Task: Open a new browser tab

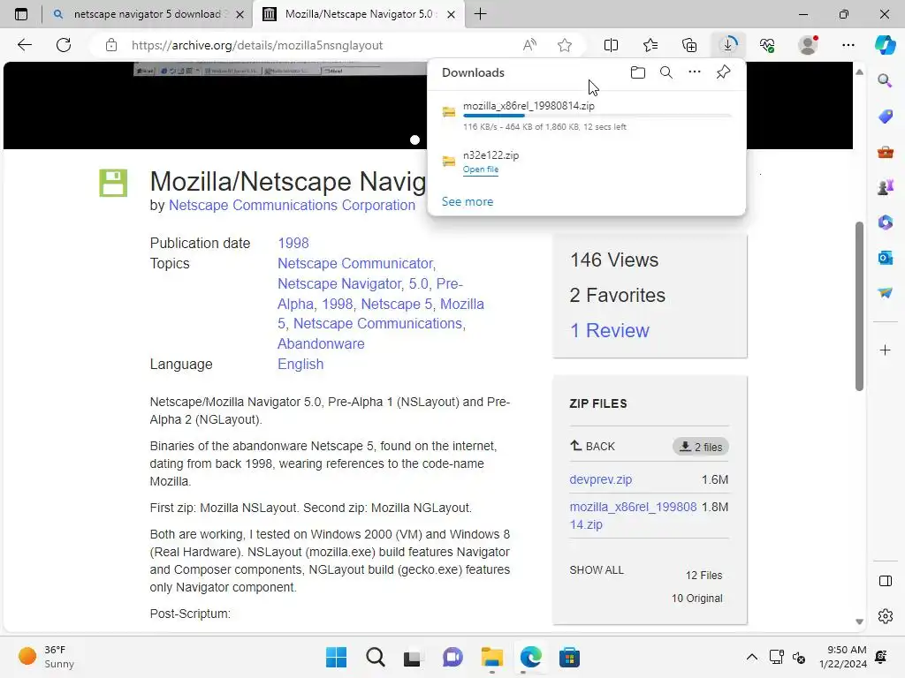Action: tap(480, 14)
